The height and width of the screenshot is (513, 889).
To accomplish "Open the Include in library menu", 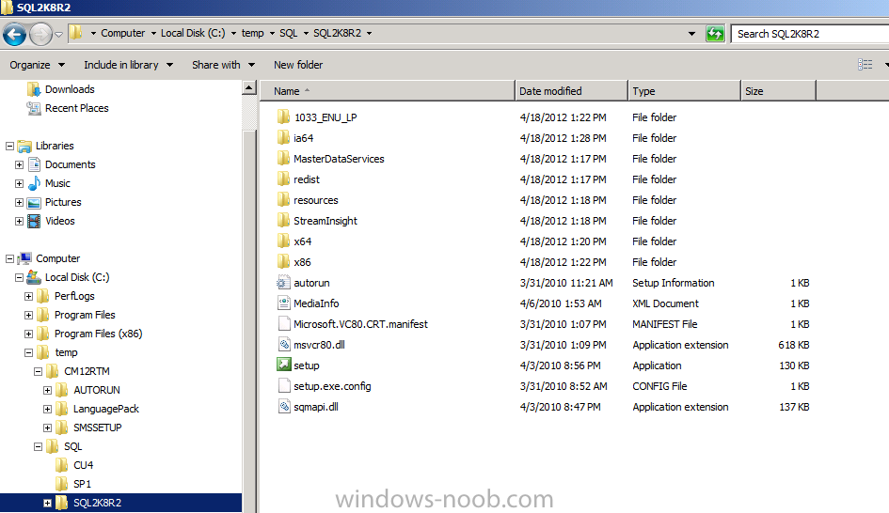I will [128, 65].
